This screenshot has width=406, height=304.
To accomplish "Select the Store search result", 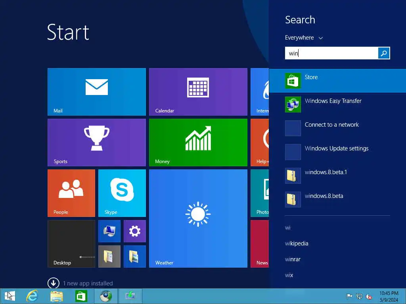I will (337, 81).
